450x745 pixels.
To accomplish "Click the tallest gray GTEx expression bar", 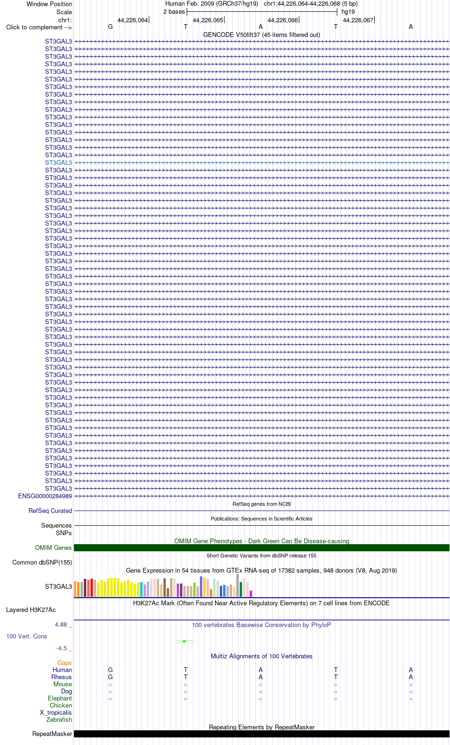I will coord(238,585).
